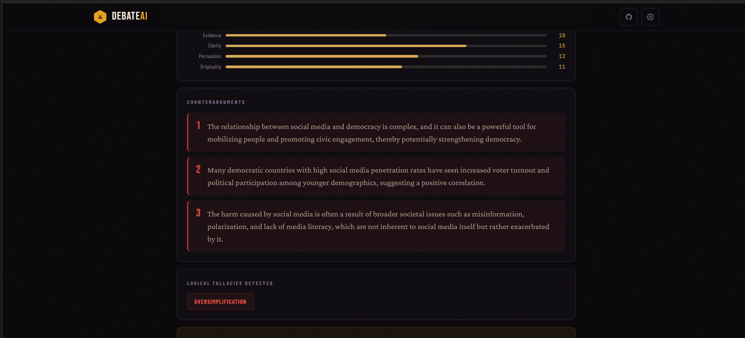The image size is (745, 338).
Task: Click the Clarity score bar
Action: [386, 46]
